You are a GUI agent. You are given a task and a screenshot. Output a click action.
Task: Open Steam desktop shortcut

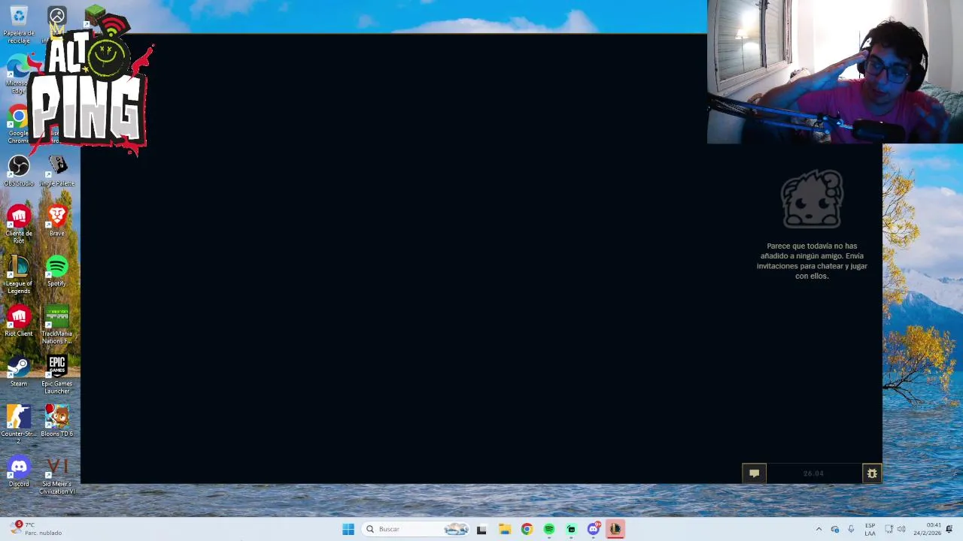point(18,372)
